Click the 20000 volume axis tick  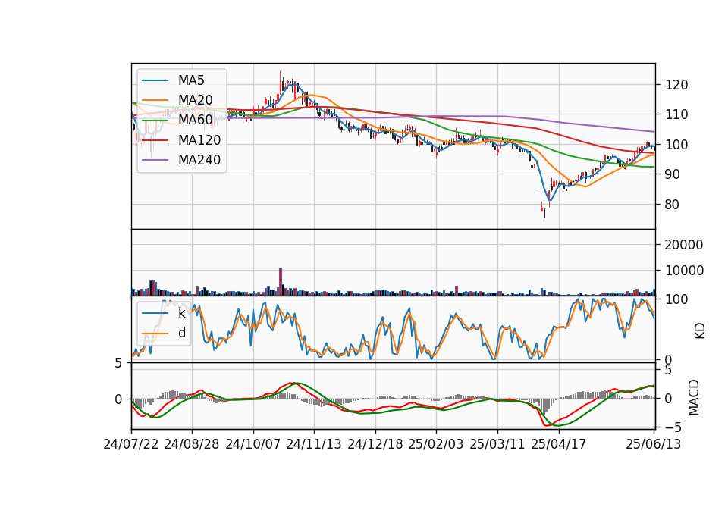684,245
